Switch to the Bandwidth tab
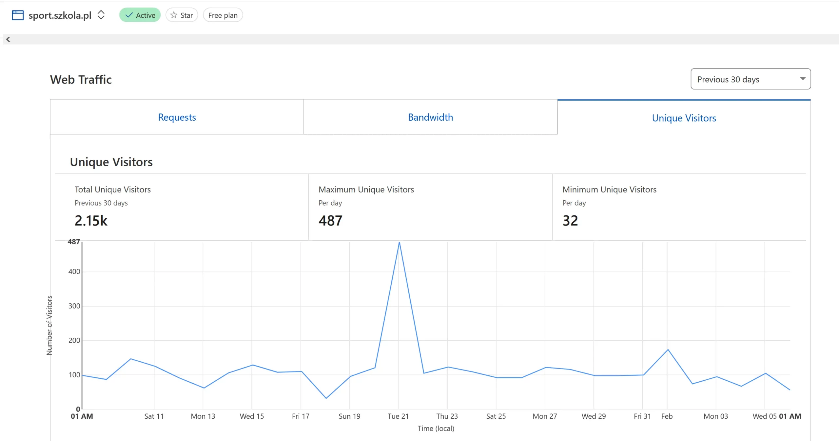 (430, 117)
